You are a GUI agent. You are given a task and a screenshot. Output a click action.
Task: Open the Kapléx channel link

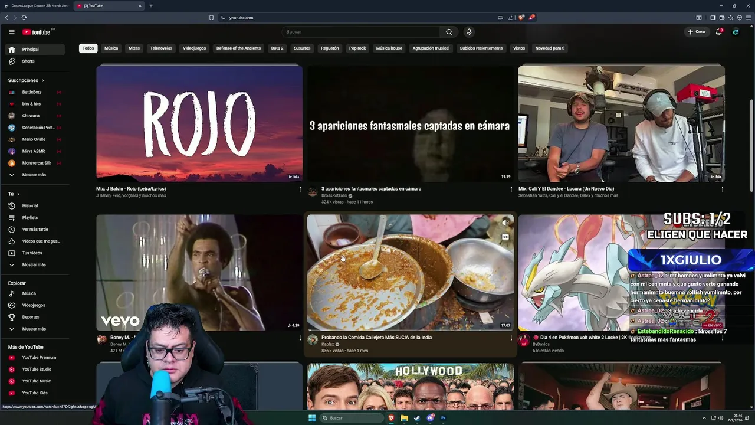pyautogui.click(x=328, y=344)
